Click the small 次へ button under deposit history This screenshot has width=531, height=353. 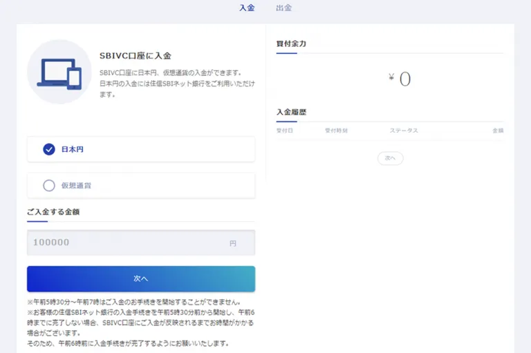(390, 158)
